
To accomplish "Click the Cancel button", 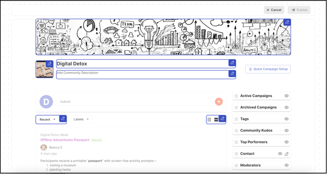I will tap(274, 10).
